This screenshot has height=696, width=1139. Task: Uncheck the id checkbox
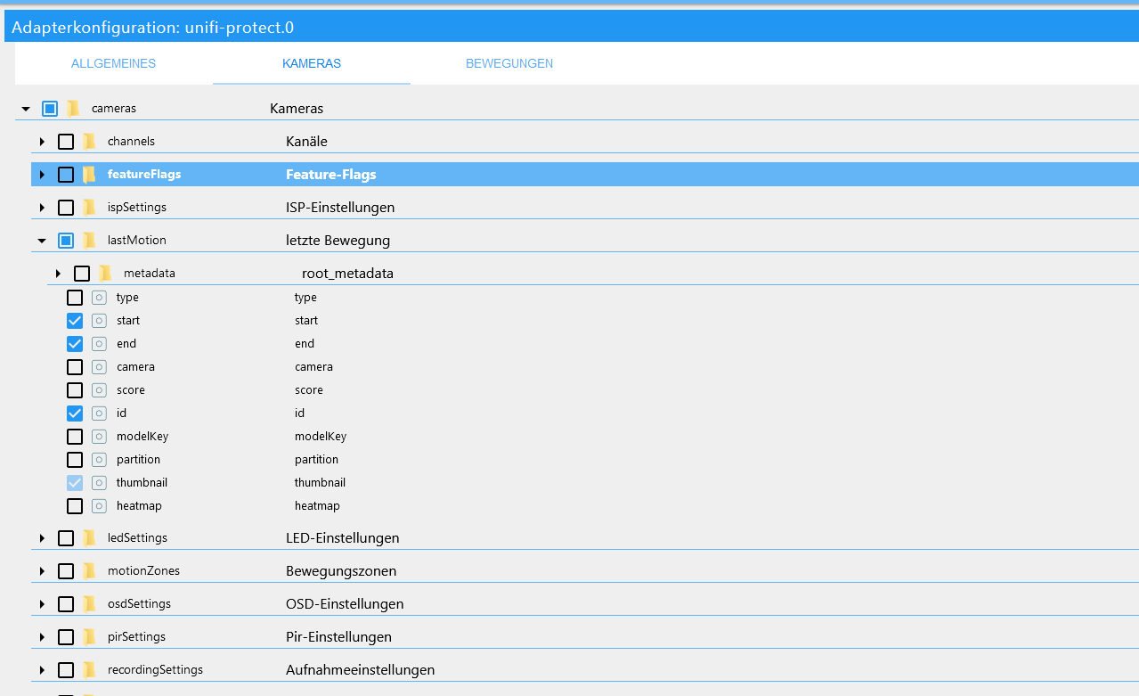[x=75, y=414]
